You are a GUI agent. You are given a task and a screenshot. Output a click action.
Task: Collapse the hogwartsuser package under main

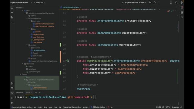click(x=27, y=18)
